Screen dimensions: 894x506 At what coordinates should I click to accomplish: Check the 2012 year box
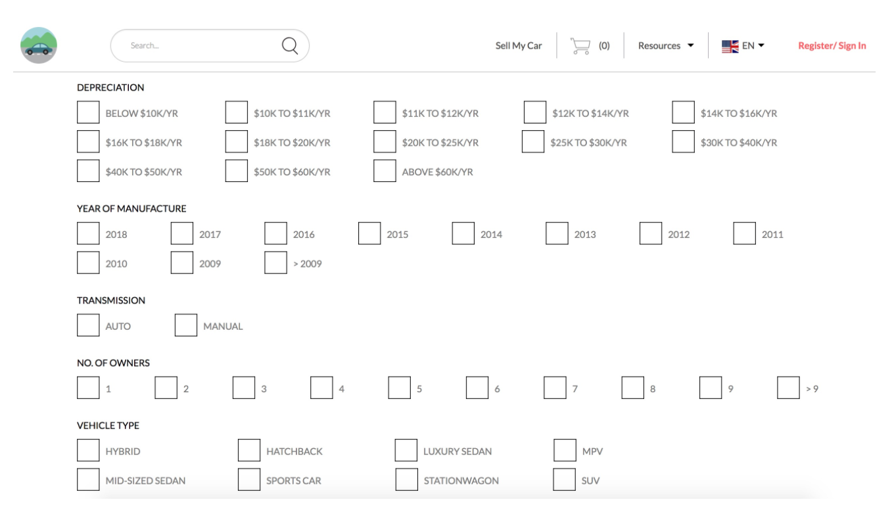[651, 234]
